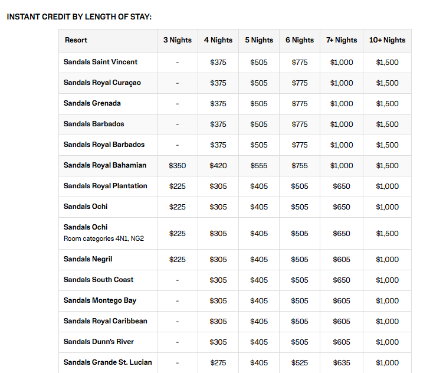Click $555 in Sandals Royal Bahamian row
This screenshot has height=373, width=443.
259,166
